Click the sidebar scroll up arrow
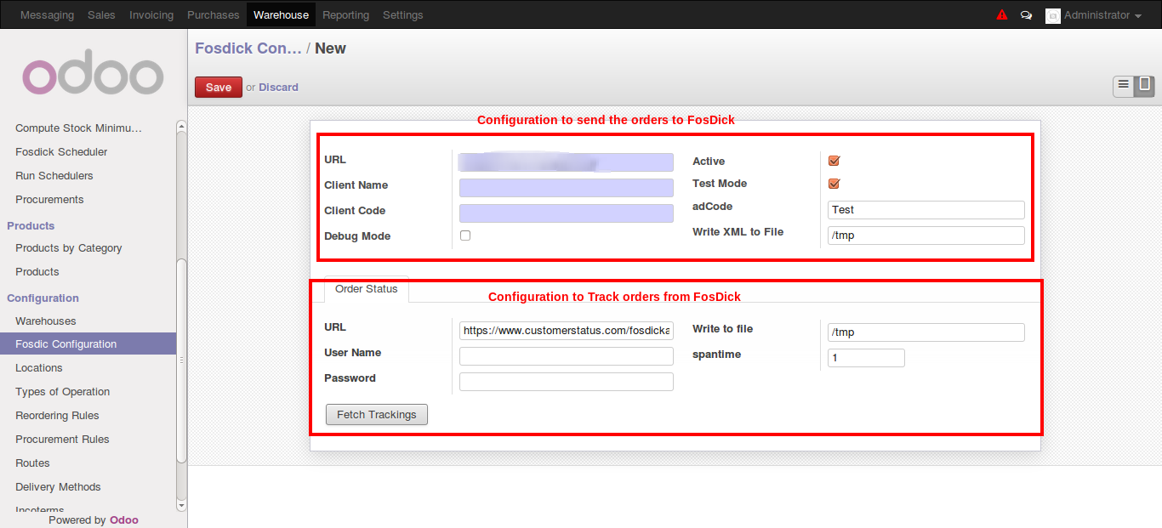 click(x=181, y=127)
